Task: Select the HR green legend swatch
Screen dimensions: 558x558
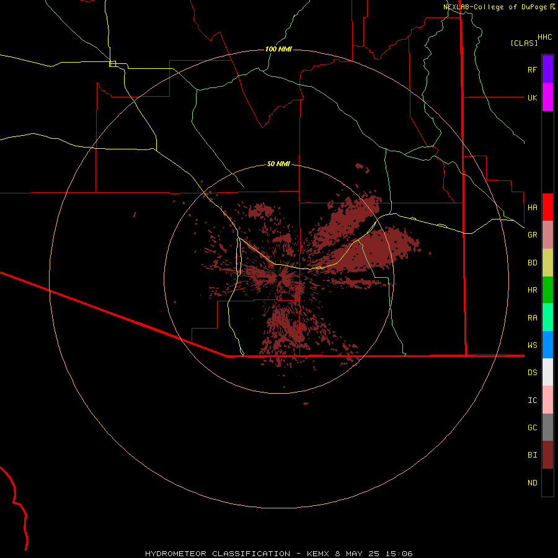Action: click(547, 290)
